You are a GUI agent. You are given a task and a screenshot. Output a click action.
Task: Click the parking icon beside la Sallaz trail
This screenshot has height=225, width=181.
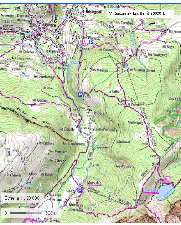[x=80, y=94]
